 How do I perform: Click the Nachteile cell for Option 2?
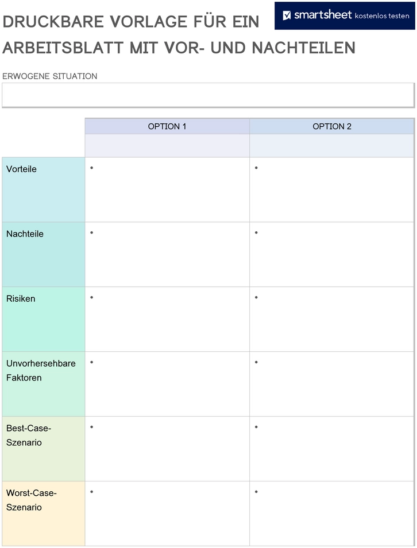(x=331, y=254)
